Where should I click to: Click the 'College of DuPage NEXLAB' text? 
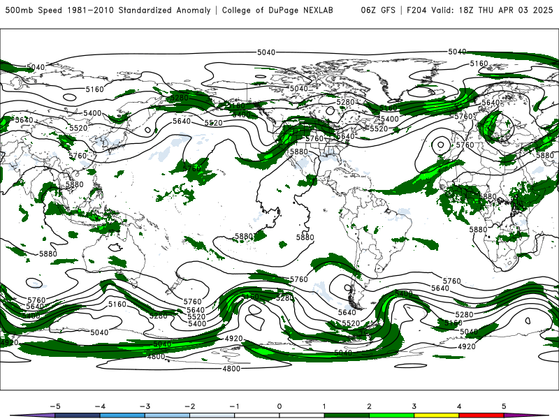pyautogui.click(x=277, y=10)
